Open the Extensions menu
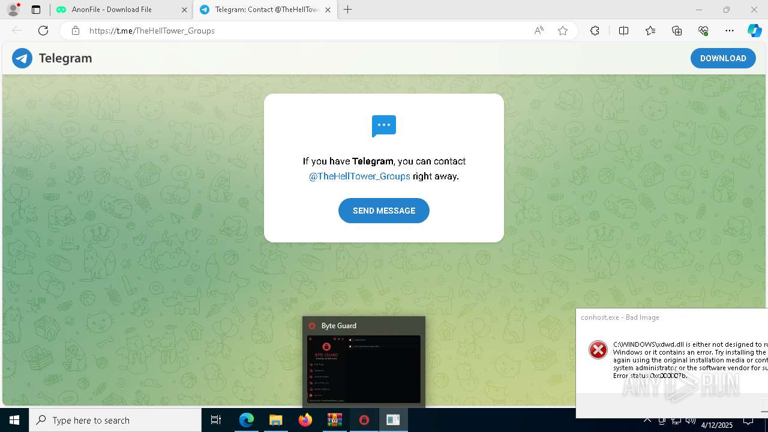768x432 pixels. tap(595, 31)
